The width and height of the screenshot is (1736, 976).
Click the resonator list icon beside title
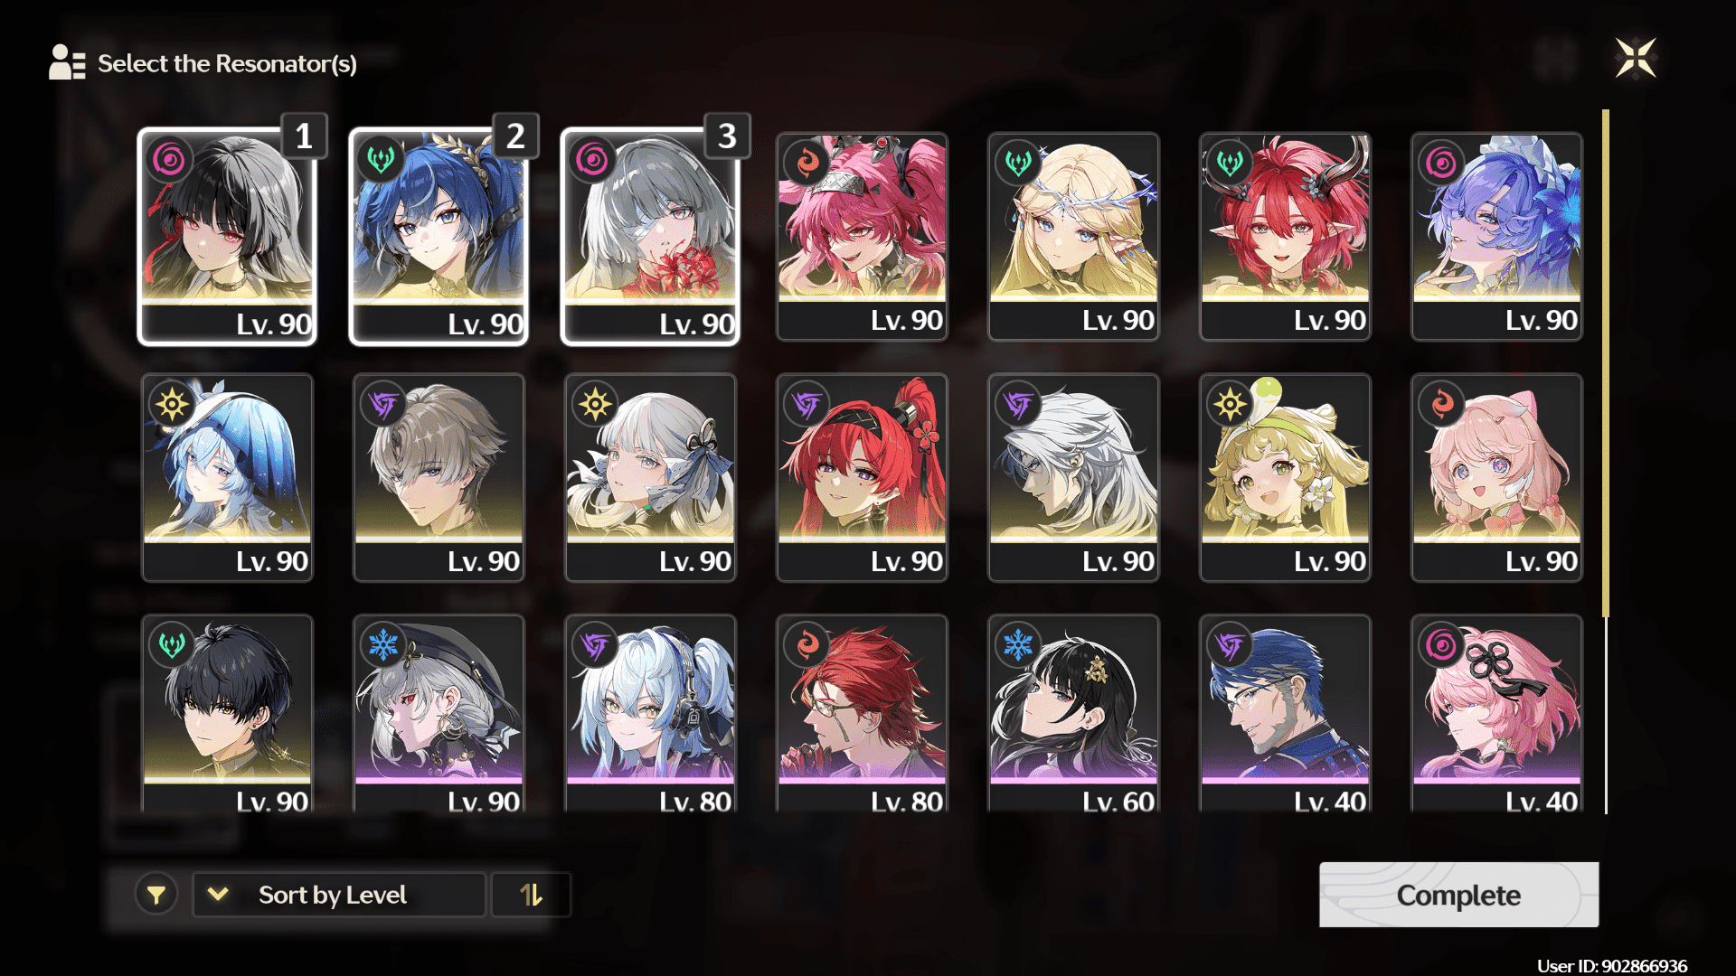pos(67,62)
